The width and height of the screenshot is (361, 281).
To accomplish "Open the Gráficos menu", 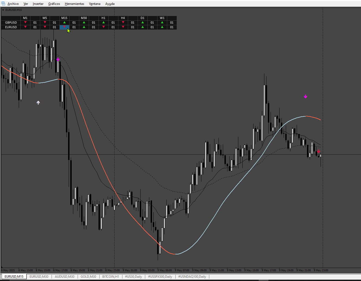I will [54, 4].
